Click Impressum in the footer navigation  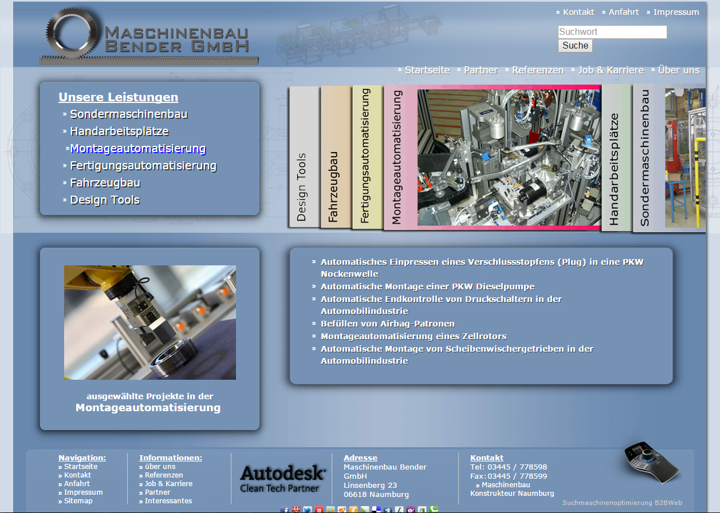pos(84,492)
